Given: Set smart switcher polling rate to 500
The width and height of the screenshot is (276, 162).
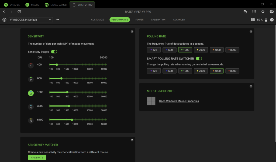Looking at the screenshot, I should click(x=169, y=71).
